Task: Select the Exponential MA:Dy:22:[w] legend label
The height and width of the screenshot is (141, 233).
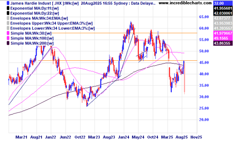Action: (x=34, y=14)
